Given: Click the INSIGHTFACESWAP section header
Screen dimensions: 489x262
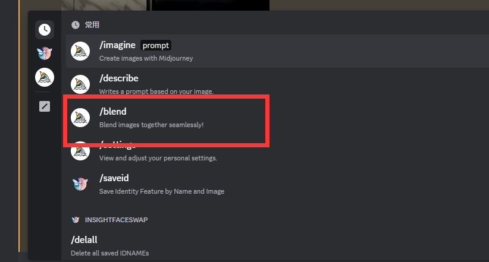Looking at the screenshot, I should coord(117,220).
